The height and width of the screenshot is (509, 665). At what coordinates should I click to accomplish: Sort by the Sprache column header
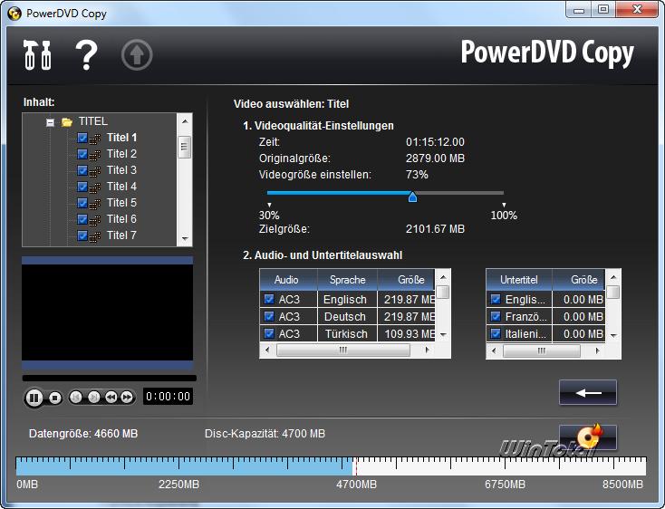click(x=347, y=280)
